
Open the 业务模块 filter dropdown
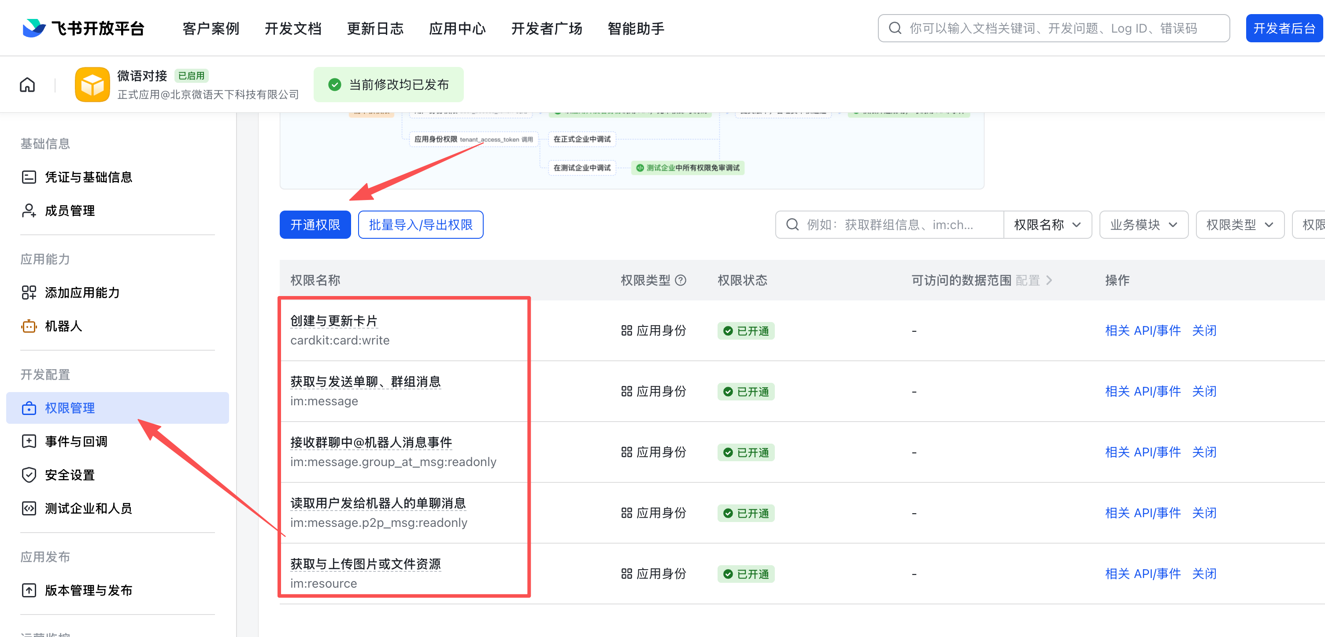[1143, 225]
